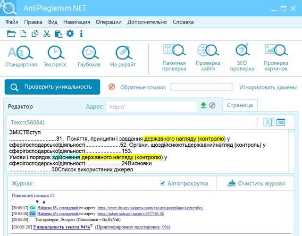Toggle the text cursor mode icon
302x236 pixels.
[x=268, y=122]
